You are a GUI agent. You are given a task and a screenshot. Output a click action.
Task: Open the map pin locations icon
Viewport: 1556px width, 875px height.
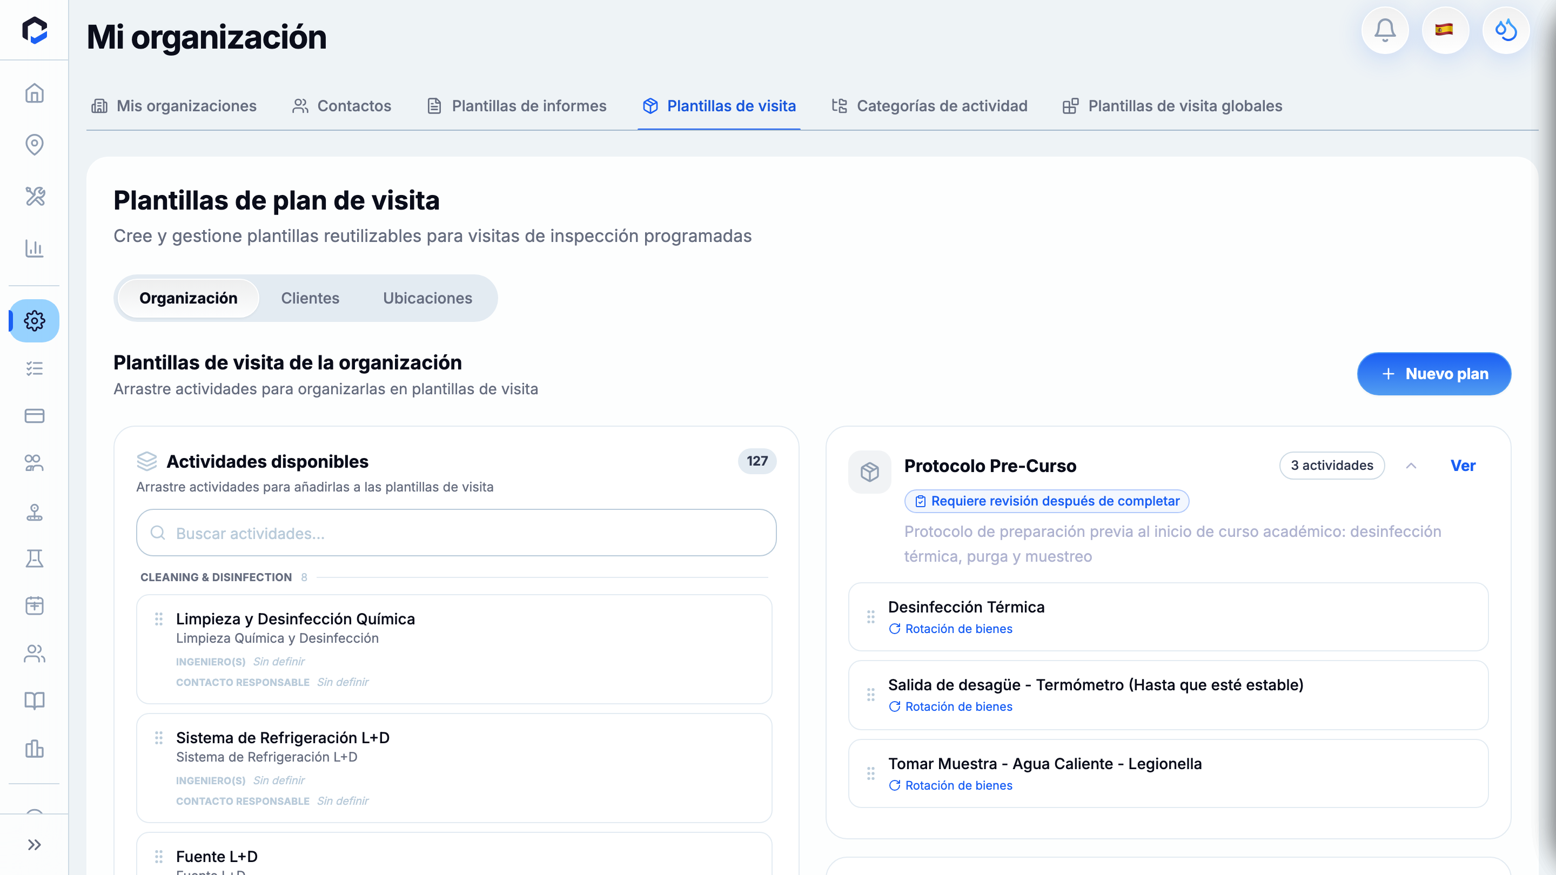35,144
